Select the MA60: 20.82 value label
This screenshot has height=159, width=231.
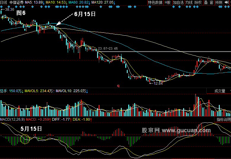coord(79,2)
